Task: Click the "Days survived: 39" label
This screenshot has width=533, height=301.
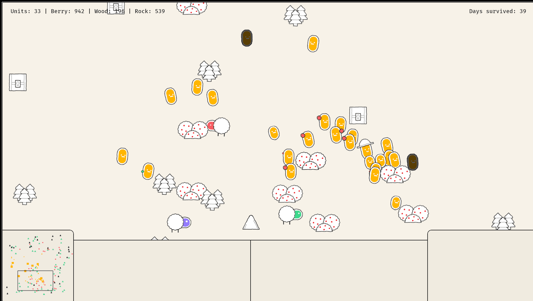Action: point(497,11)
